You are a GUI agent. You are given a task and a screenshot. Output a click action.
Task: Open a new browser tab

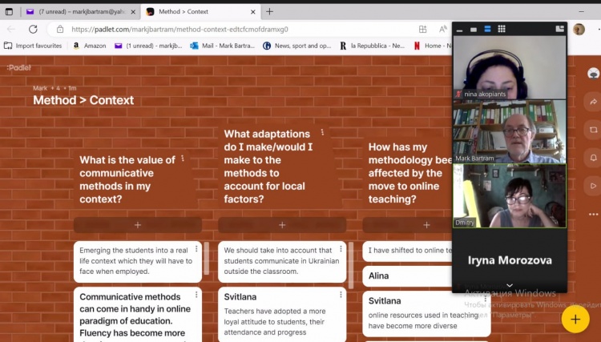(x=269, y=12)
